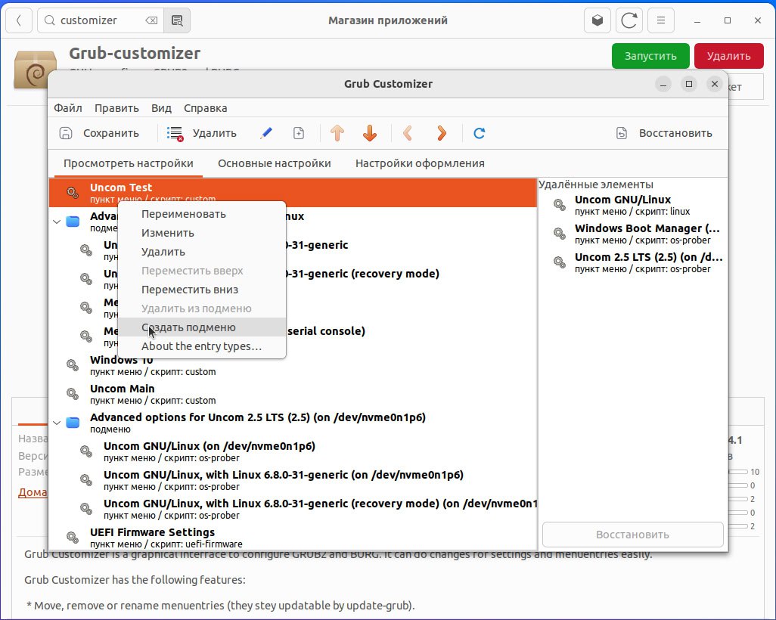This screenshot has height=620, width=776.
Task: Click the gear icon beside UEFI Firmware Settings
Action: (73, 538)
